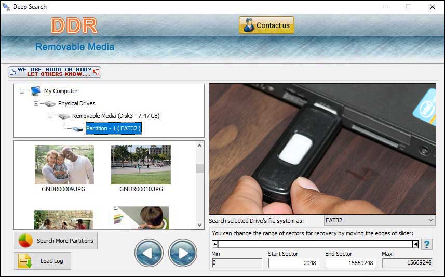Select the thumbnail of child drawing
The height and width of the screenshot is (277, 445).
click(x=141, y=218)
